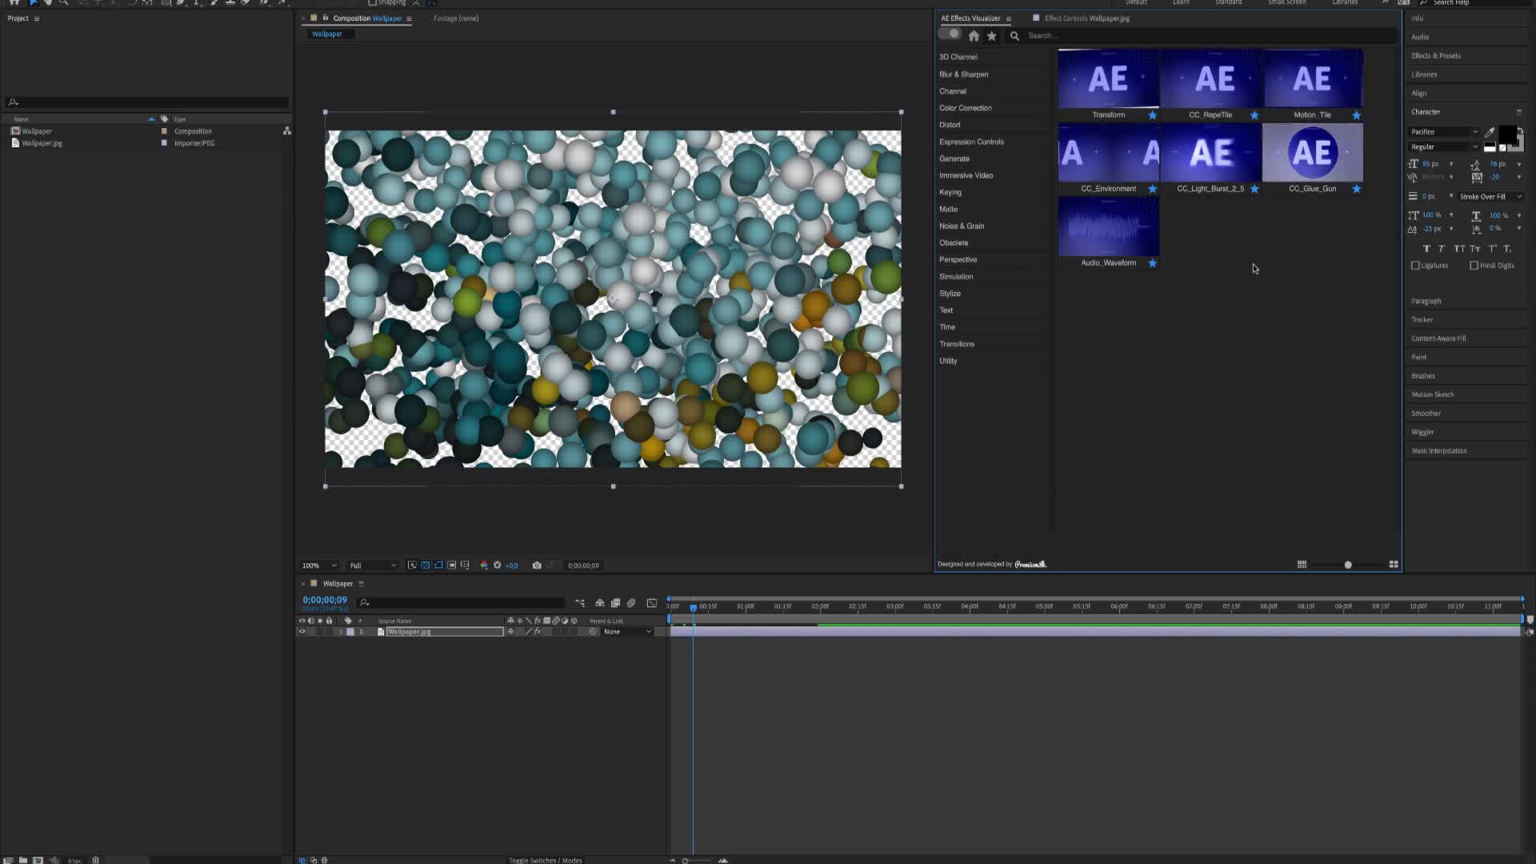Expand the Simulation effects category

point(956,276)
